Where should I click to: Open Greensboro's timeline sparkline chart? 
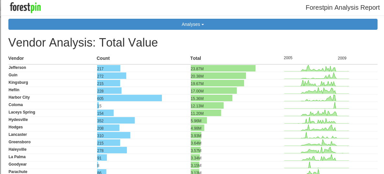[316, 143]
